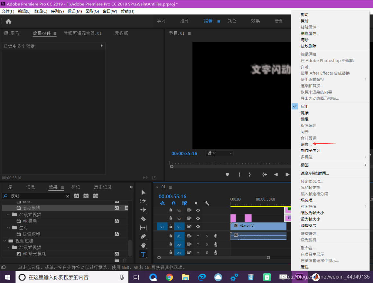
Task: Click the Windows Start button
Action: [8, 277]
